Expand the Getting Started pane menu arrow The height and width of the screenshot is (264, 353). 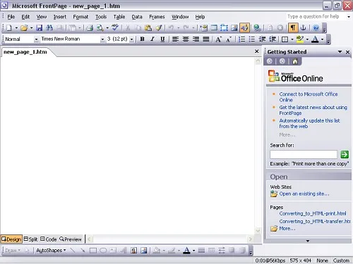pos(340,52)
